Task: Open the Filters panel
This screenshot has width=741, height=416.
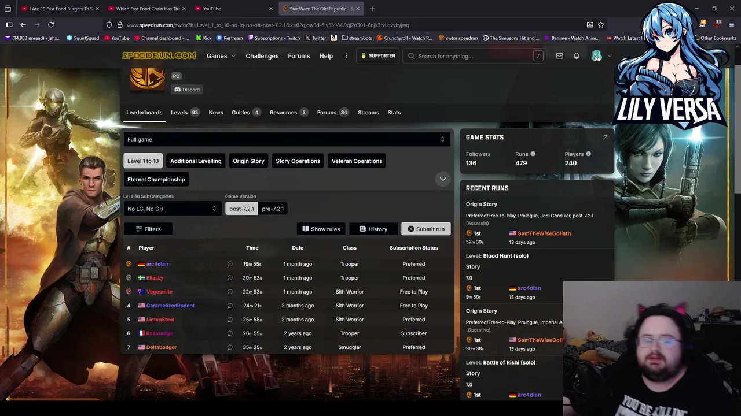Action: click(148, 229)
